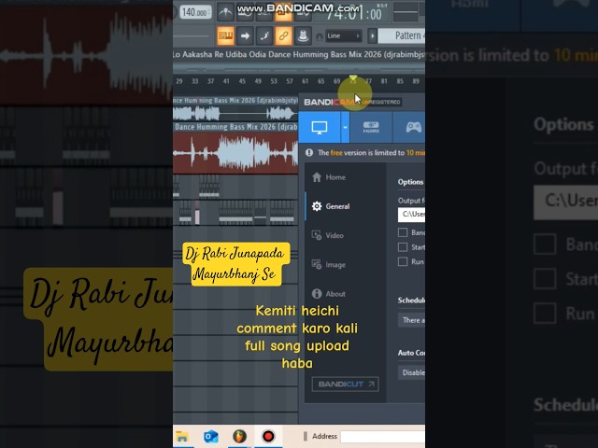
Task: Tick the 'Start...' checkbox under Options
Action: (403, 247)
